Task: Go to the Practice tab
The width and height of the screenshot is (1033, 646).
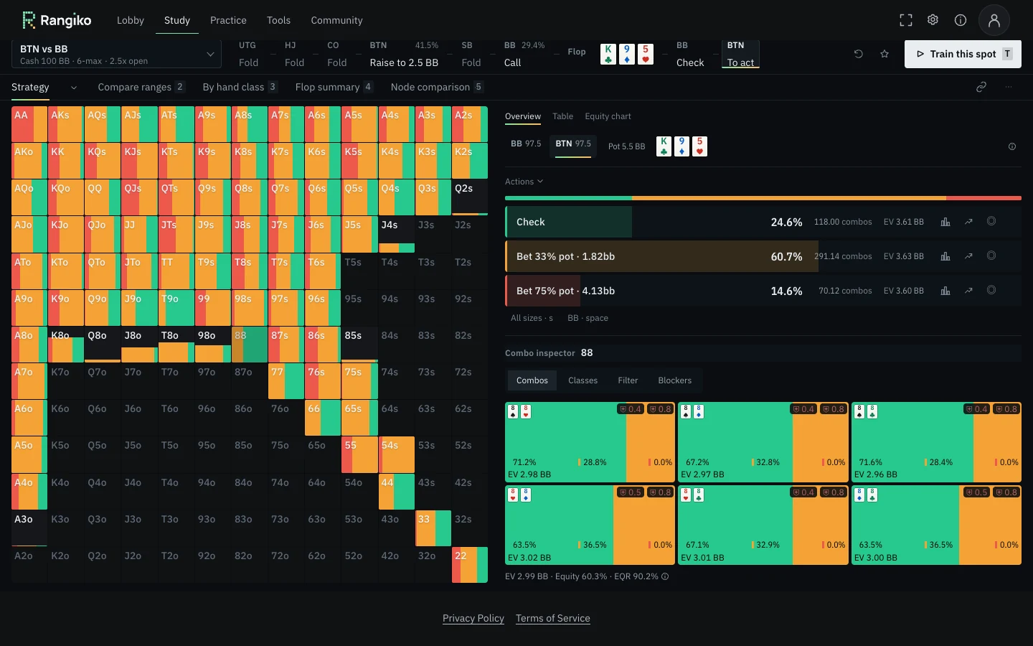Action: point(228,20)
